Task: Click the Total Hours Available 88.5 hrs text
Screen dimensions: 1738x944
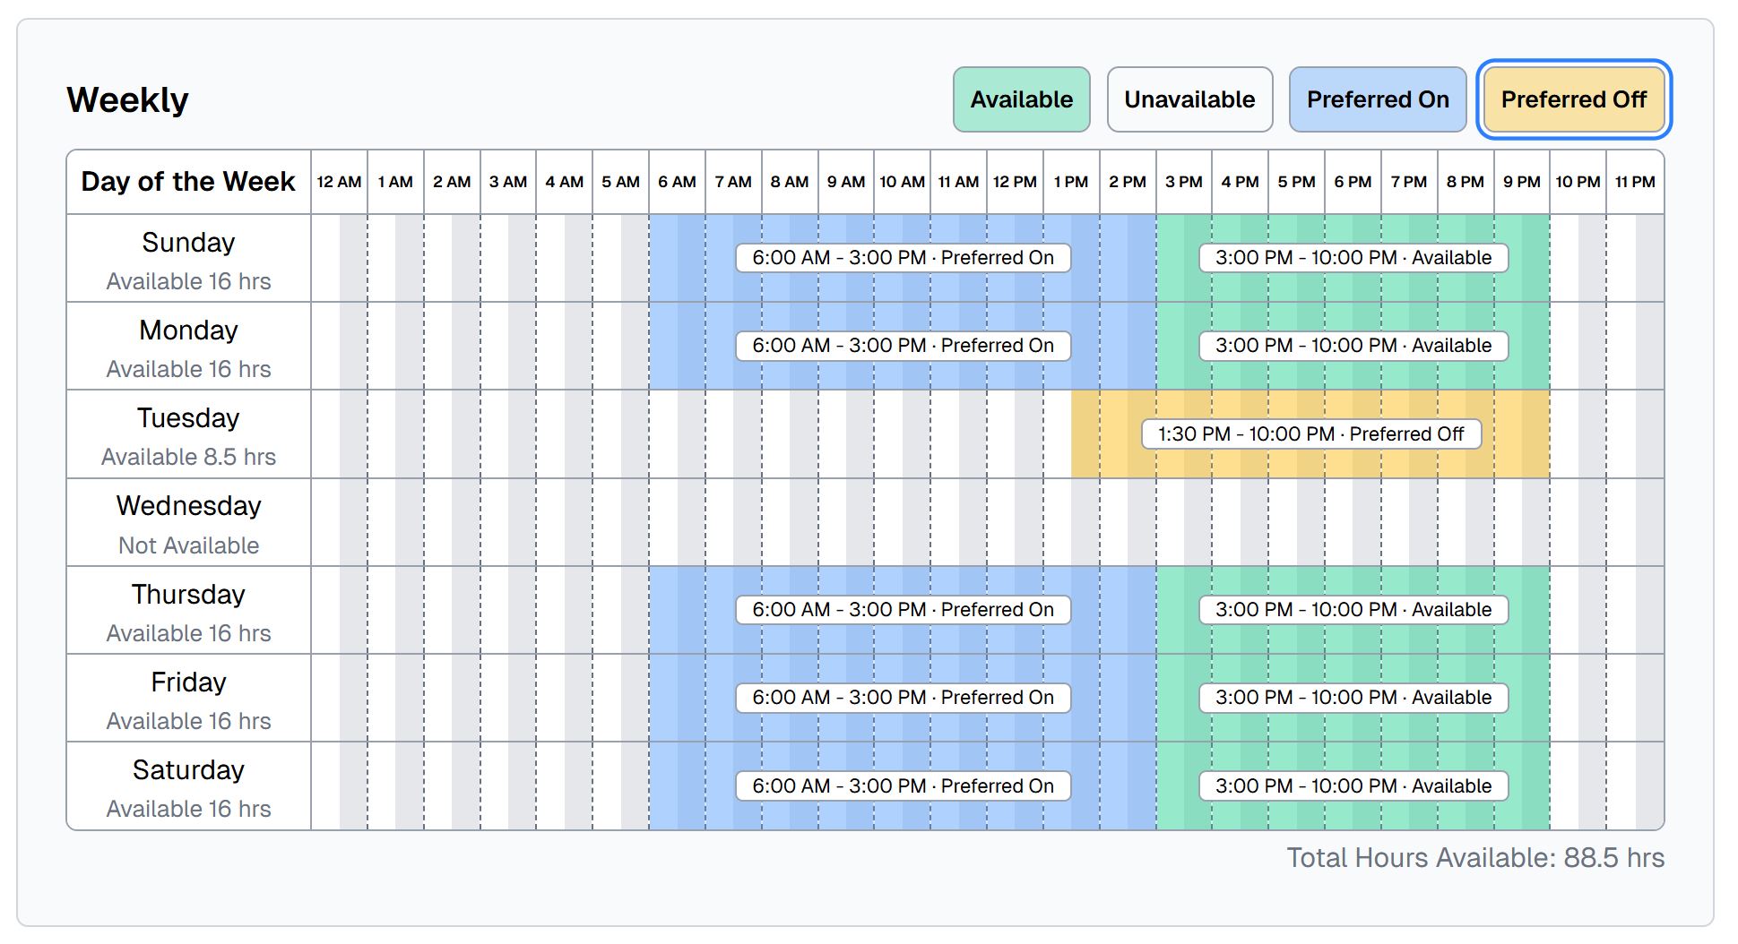Action: 1475,858
